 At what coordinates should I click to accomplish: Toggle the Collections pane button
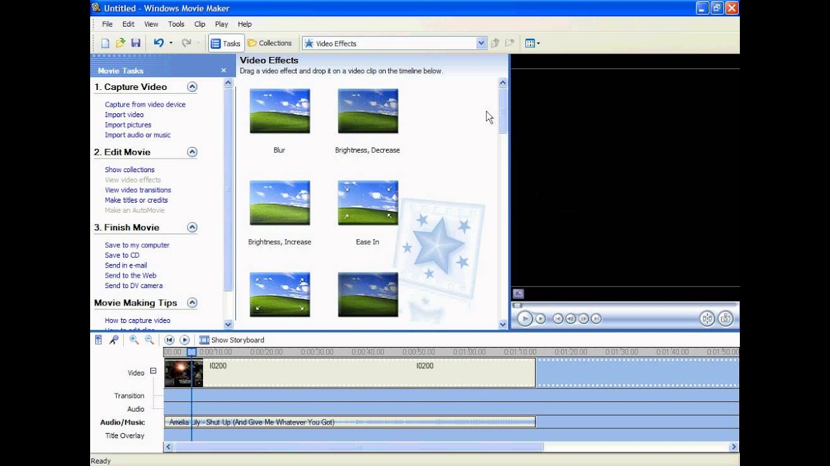coord(269,43)
